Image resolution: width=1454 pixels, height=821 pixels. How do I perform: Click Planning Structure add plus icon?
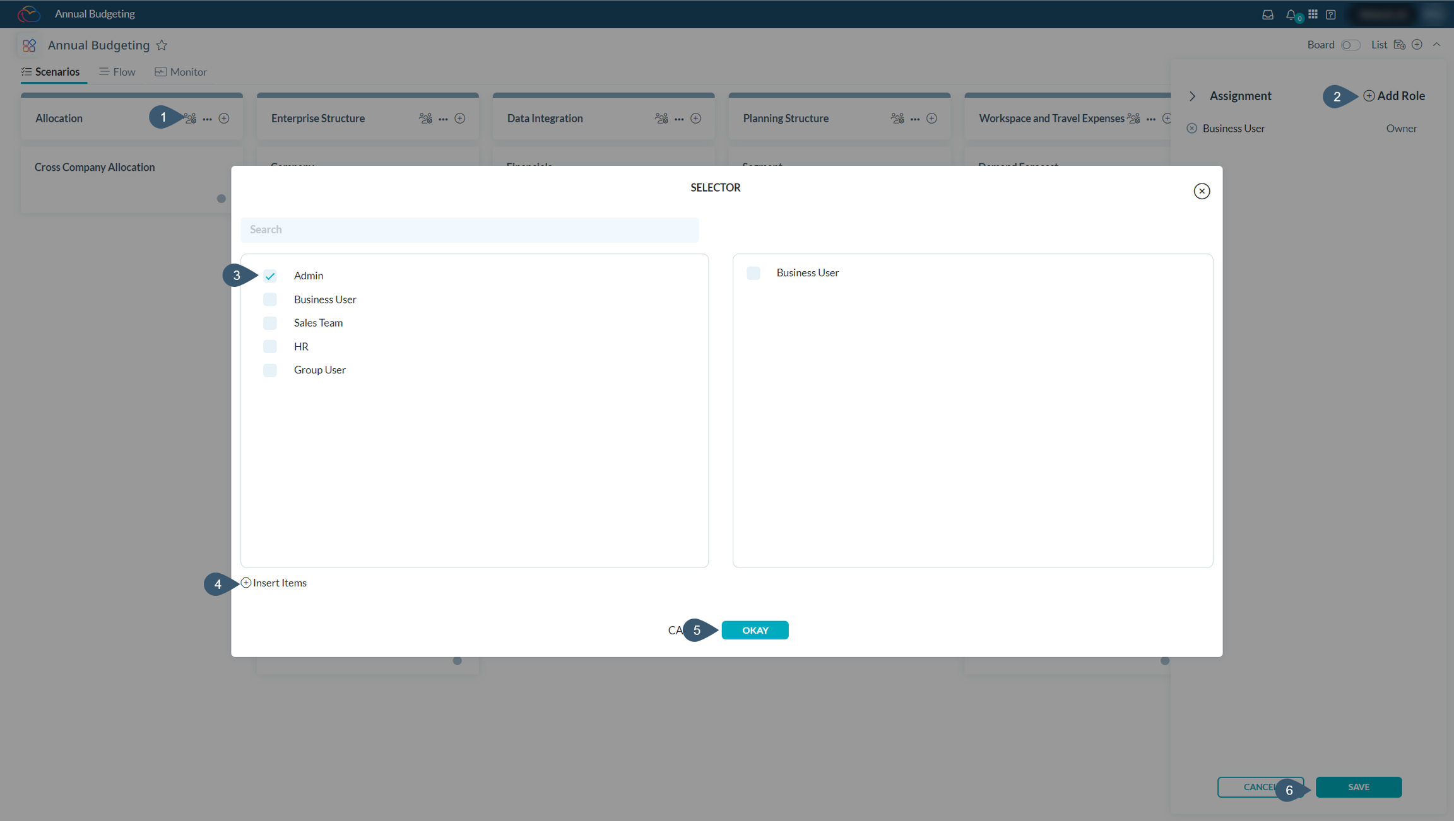point(931,119)
